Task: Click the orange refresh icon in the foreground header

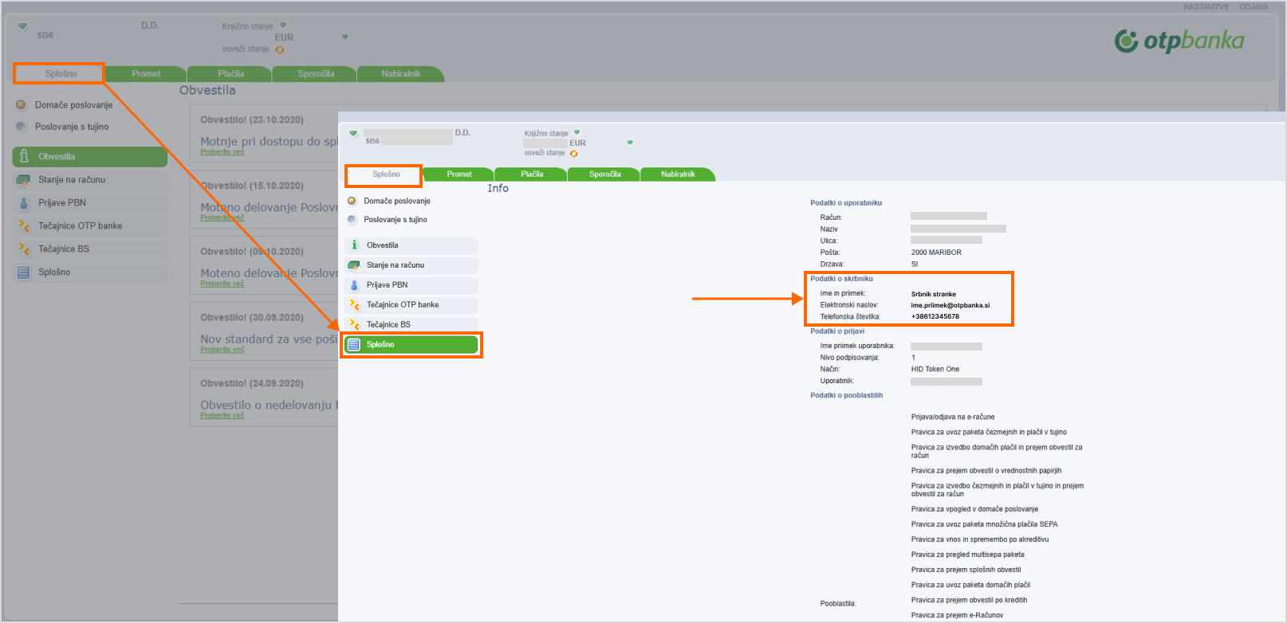Action: coord(574,154)
